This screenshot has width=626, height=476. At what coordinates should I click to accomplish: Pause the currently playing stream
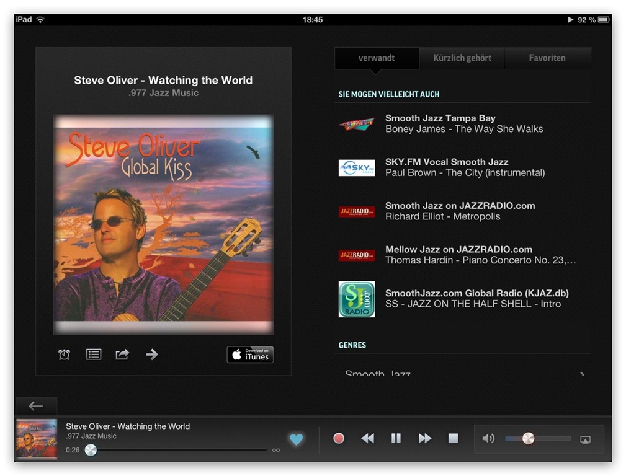click(396, 439)
